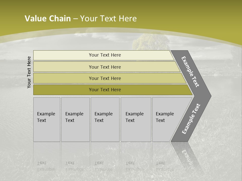Click the lower chevron arm 'Example Text'

point(191,119)
